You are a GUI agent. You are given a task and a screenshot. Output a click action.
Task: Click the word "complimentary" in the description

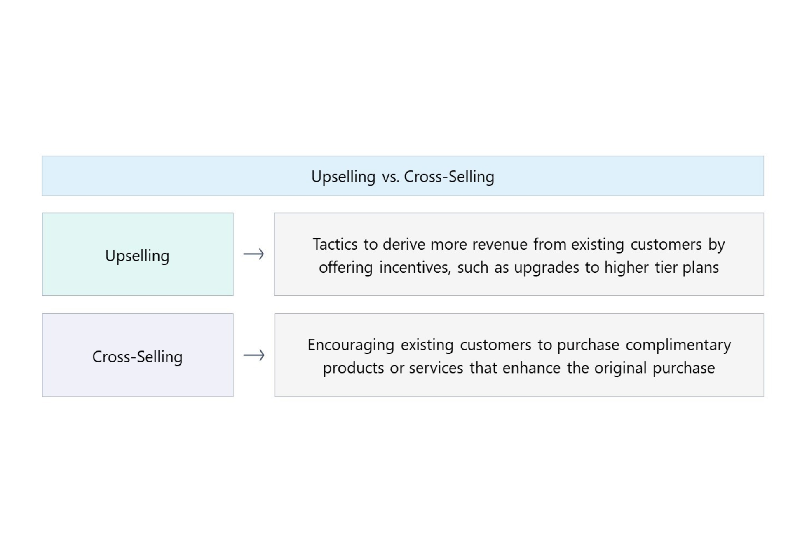(678, 345)
